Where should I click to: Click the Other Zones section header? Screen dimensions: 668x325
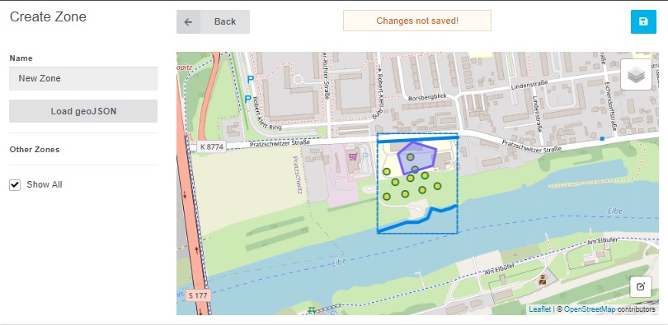coord(35,150)
